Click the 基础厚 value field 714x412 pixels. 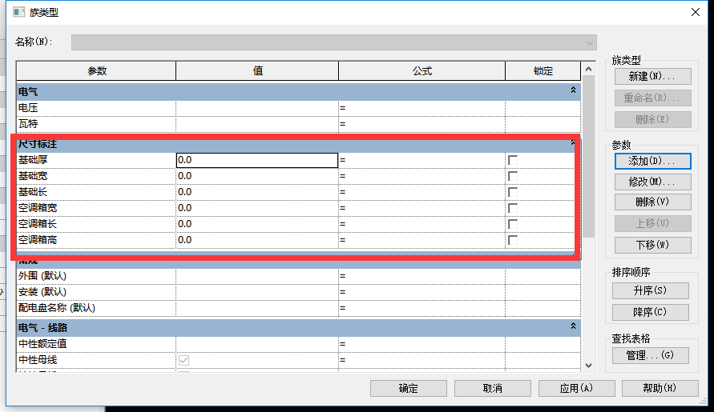coord(256,160)
